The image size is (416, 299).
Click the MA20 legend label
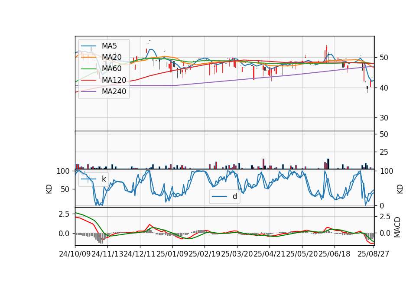click(111, 57)
